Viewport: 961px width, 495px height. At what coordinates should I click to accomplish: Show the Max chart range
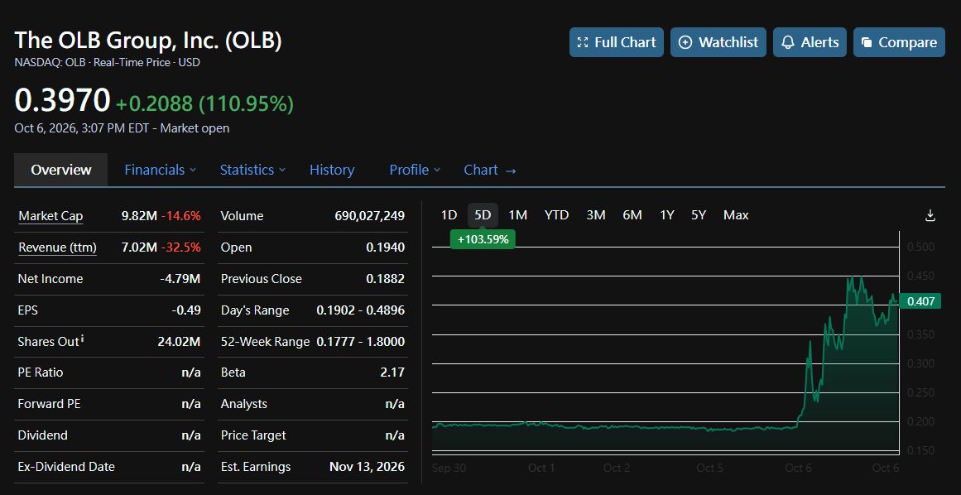(736, 215)
